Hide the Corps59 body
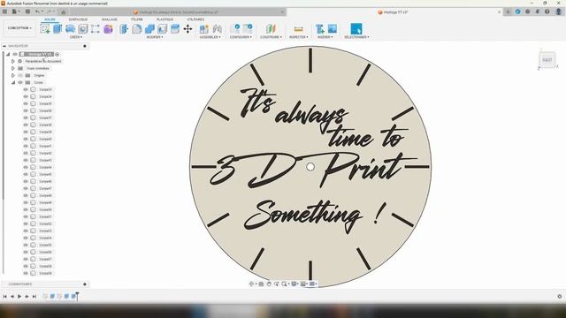Image resolution: width=566 pixels, height=318 pixels. click(26, 273)
